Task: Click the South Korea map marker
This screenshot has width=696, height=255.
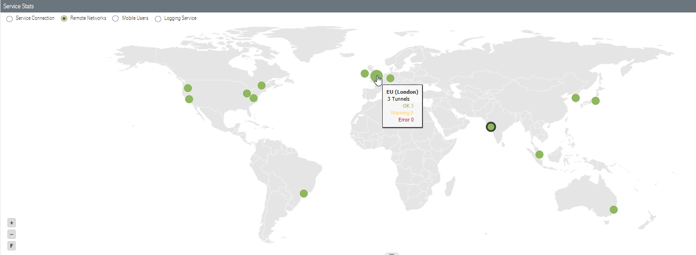Action: coord(576,98)
